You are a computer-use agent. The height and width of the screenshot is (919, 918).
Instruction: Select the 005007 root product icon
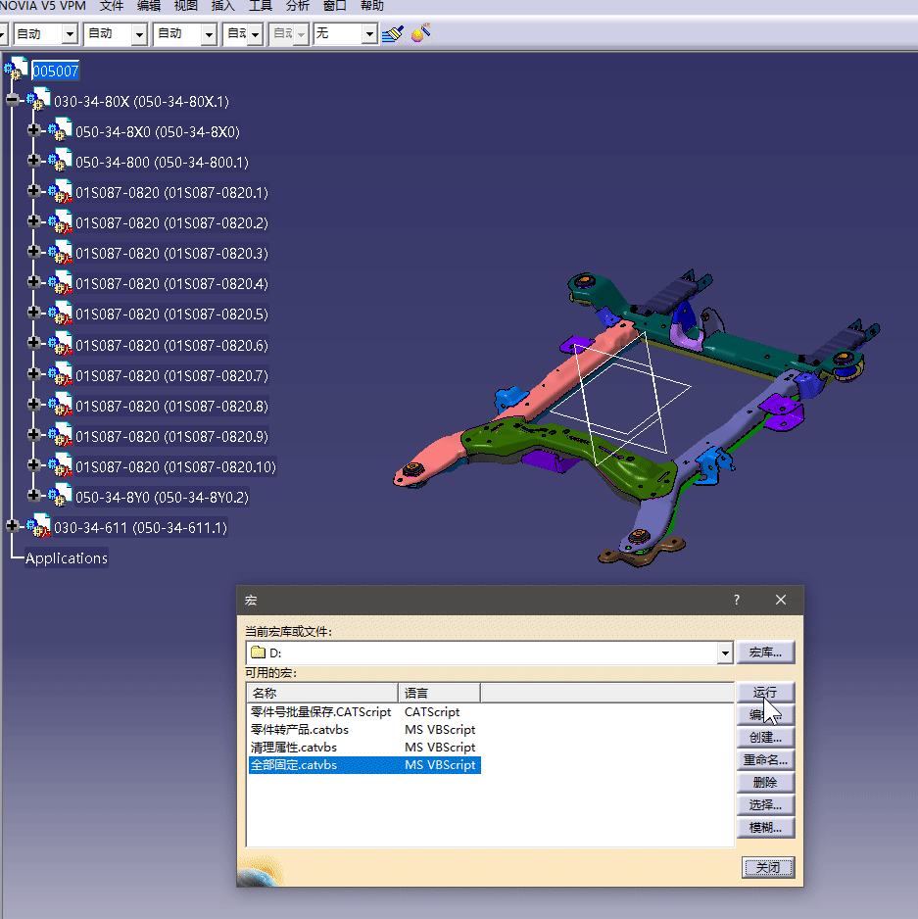pos(17,70)
